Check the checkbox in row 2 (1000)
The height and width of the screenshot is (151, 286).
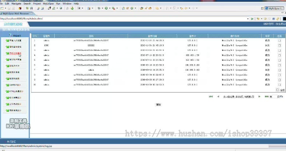pyautogui.click(x=279, y=45)
